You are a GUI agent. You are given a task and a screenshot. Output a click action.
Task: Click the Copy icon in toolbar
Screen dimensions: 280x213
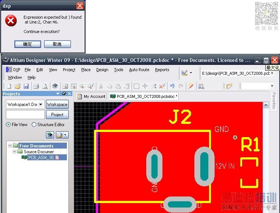point(109,87)
